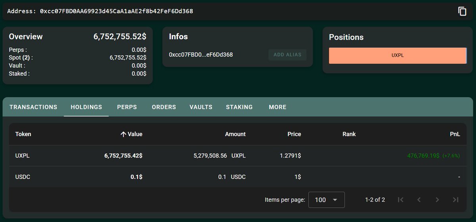Viewport: 476px width, 222px height.
Task: Jump to last page of holdings
Action: tap(455, 200)
